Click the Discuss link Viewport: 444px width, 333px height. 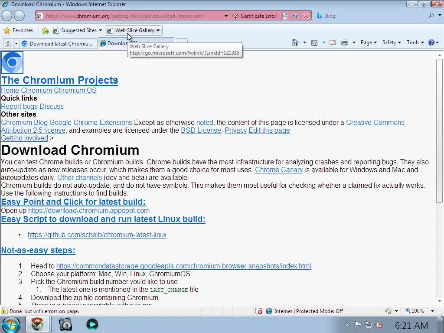[52, 107]
